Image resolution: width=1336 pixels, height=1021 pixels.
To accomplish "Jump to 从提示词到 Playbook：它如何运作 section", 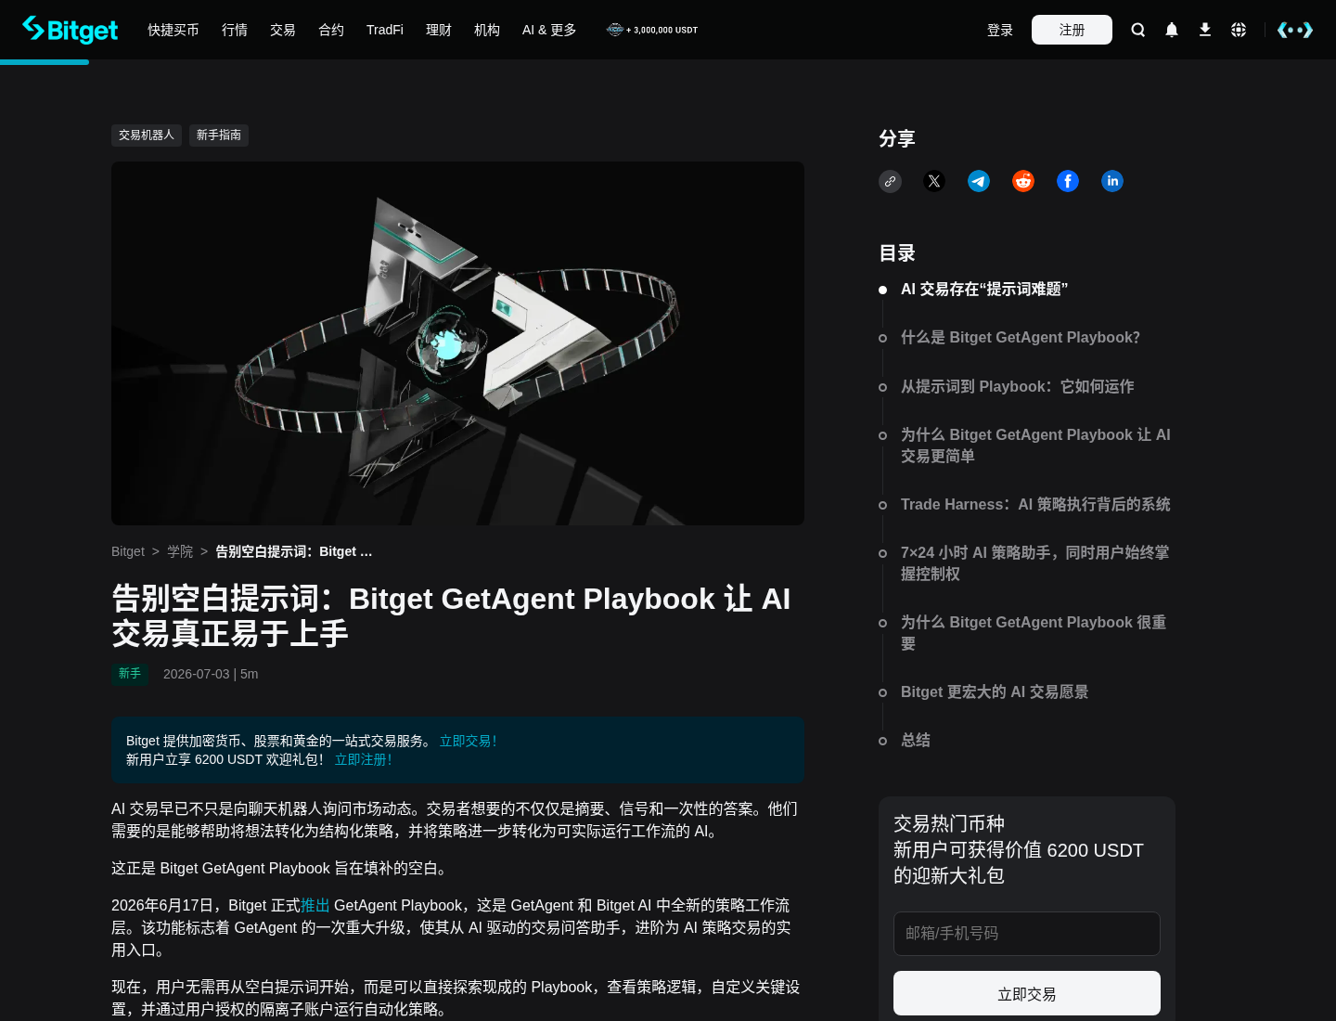I will click(x=1018, y=386).
